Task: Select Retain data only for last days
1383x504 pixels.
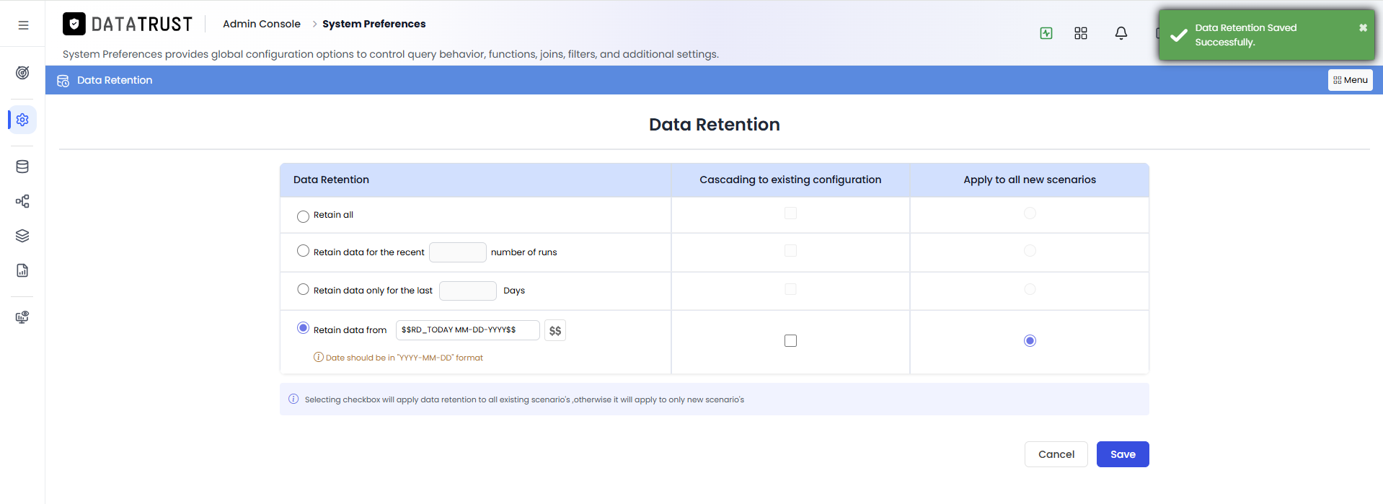Action: pyautogui.click(x=303, y=289)
